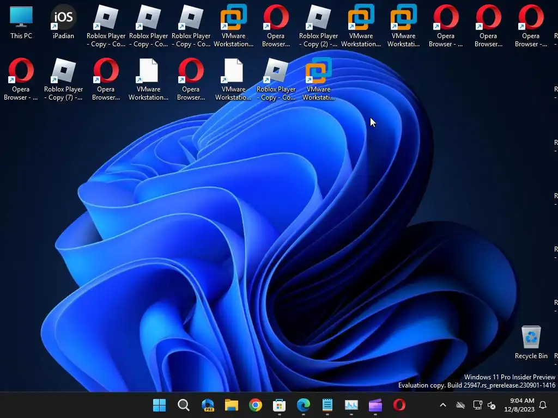Open taskbar Search
Viewport: 558px width, 418px height.
click(183, 405)
